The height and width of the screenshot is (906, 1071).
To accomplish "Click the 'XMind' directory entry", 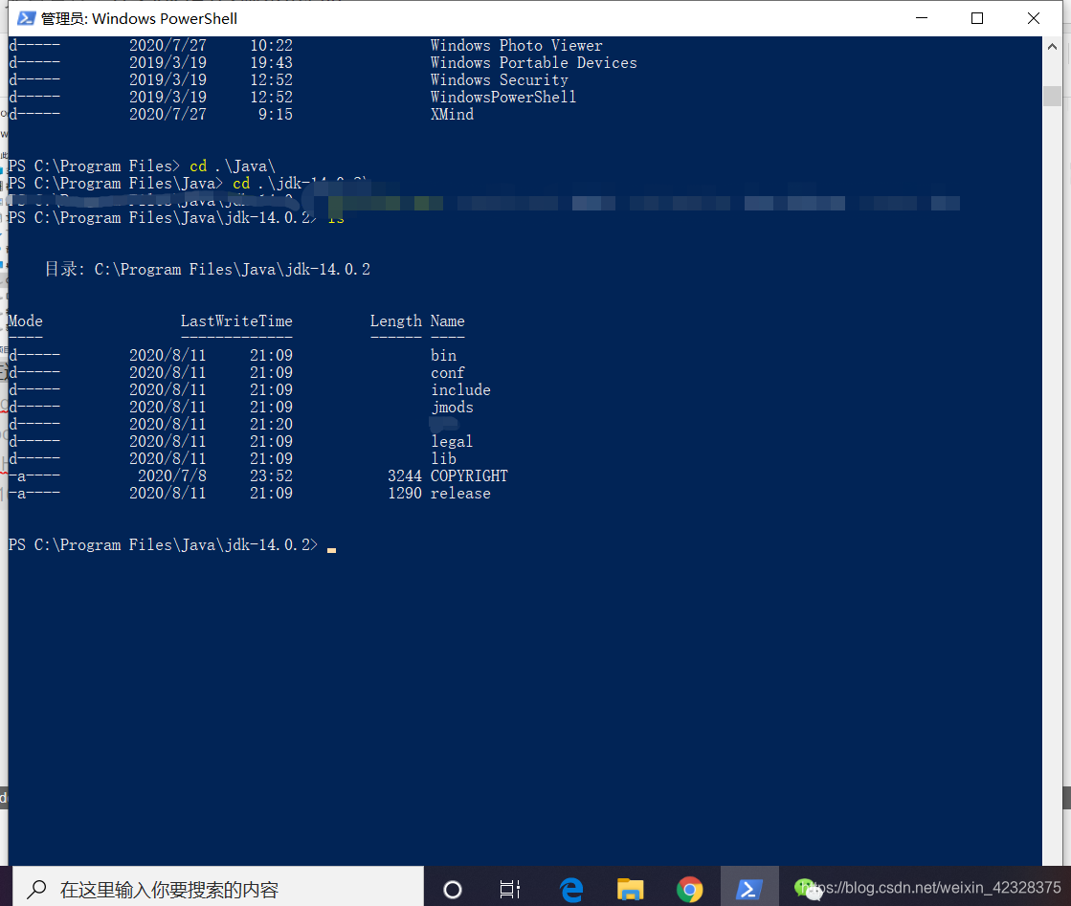I will (x=452, y=114).
